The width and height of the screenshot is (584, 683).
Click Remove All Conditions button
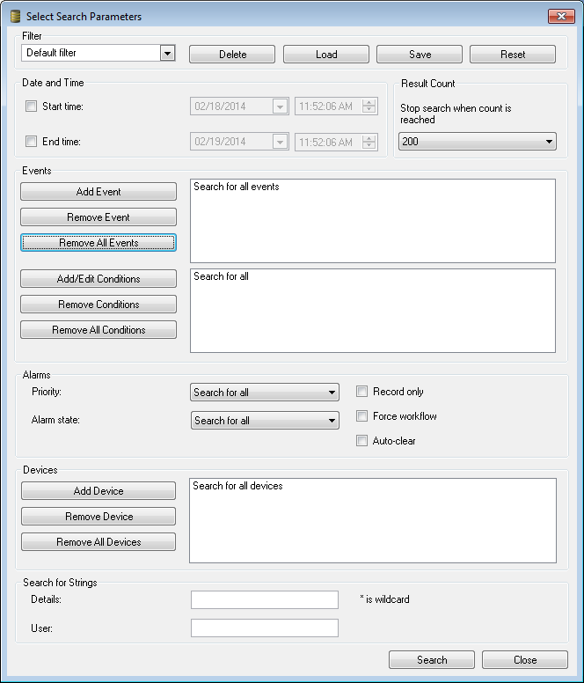pos(99,330)
